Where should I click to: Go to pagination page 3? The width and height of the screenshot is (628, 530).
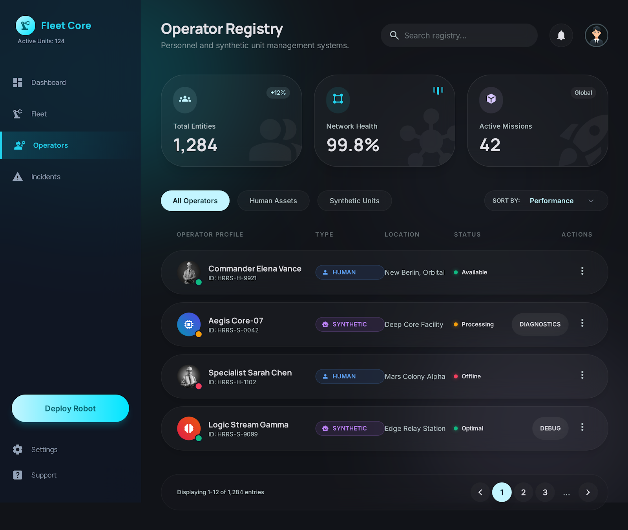point(545,492)
